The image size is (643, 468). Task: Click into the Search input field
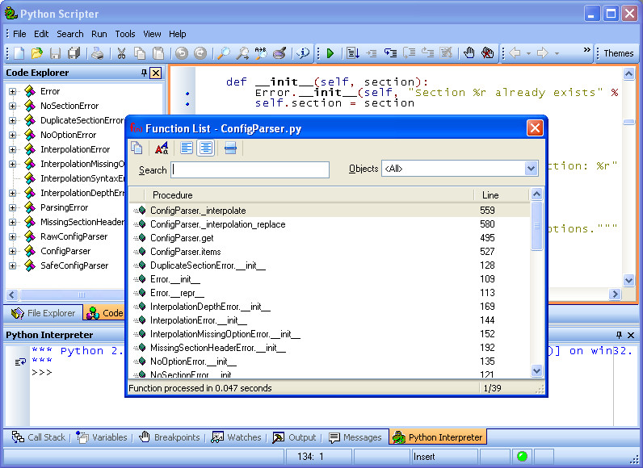[250, 169]
